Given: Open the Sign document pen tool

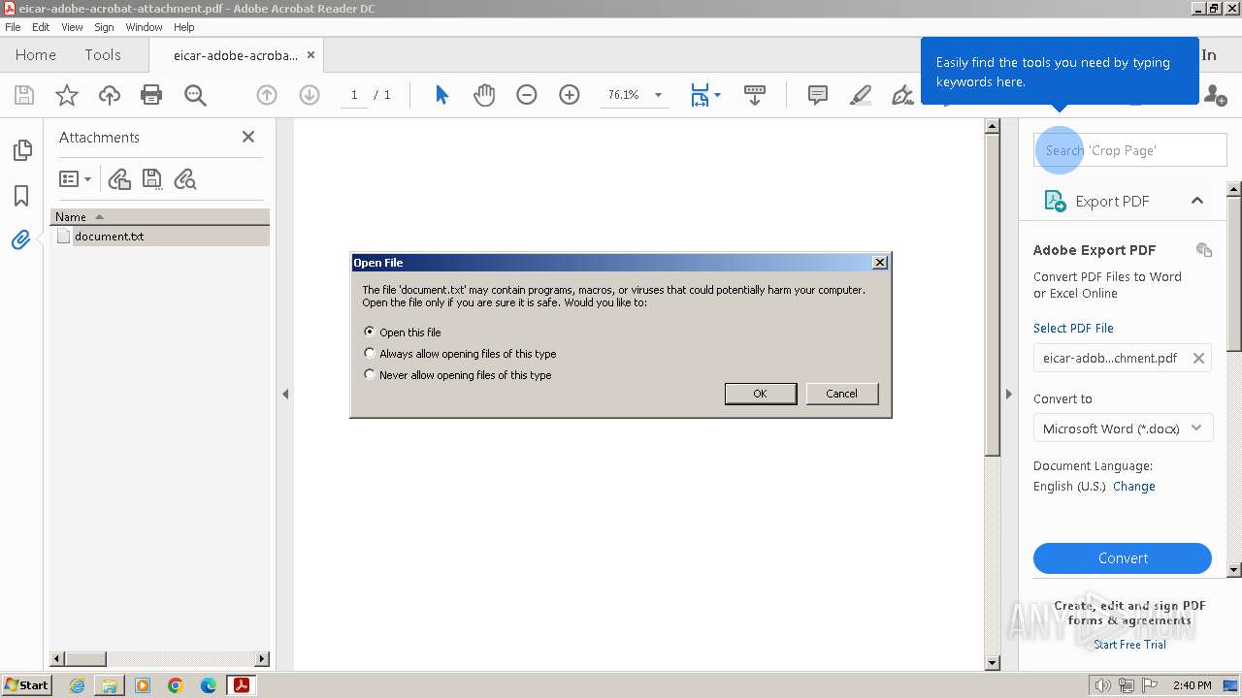Looking at the screenshot, I should click(x=902, y=95).
